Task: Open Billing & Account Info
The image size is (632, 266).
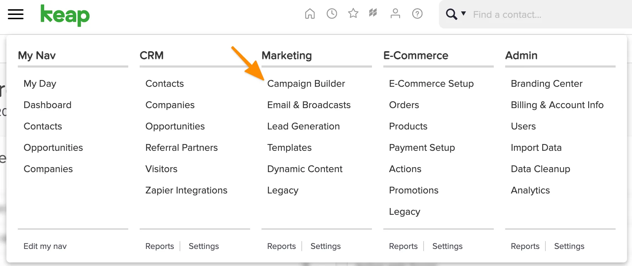Action: point(557,105)
